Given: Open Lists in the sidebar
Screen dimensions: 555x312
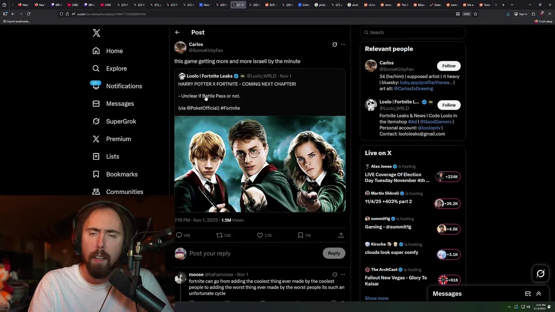Looking at the screenshot, I should tap(106, 156).
